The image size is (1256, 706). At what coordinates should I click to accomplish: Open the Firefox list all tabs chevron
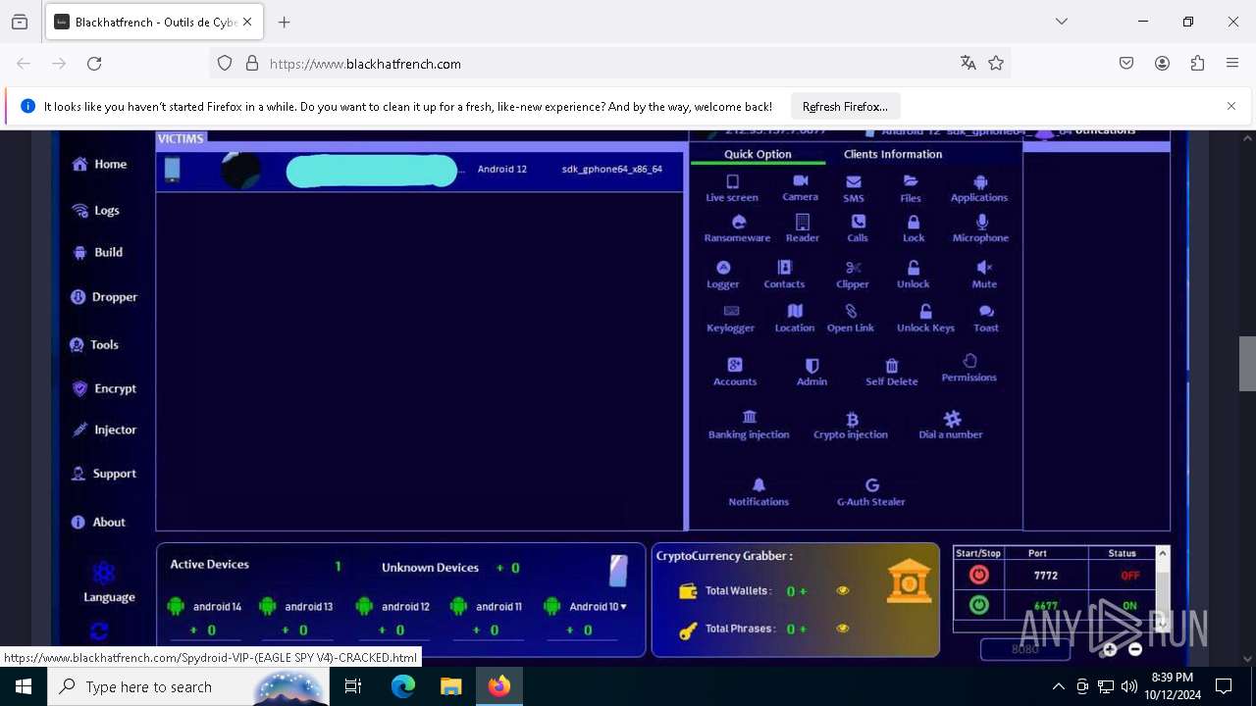click(x=1062, y=22)
